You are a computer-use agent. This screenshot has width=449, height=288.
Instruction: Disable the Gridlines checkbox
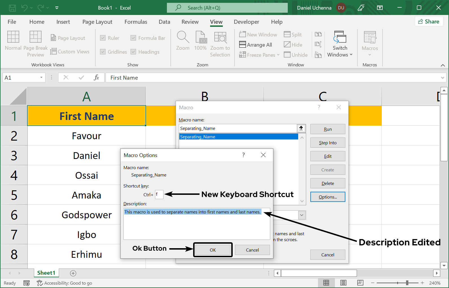tap(103, 52)
